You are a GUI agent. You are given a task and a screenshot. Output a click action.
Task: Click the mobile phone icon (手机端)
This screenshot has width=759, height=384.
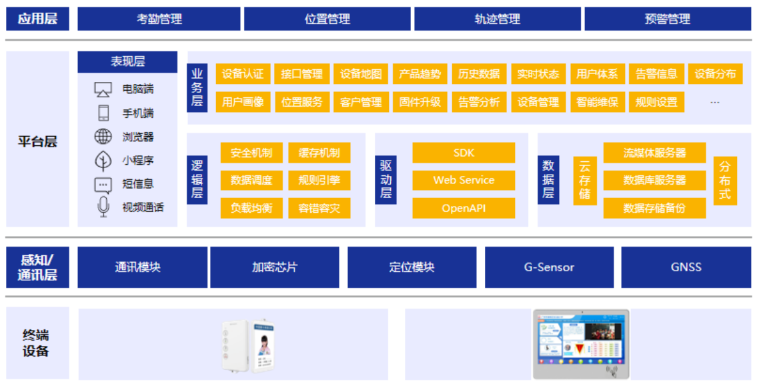coord(103,113)
